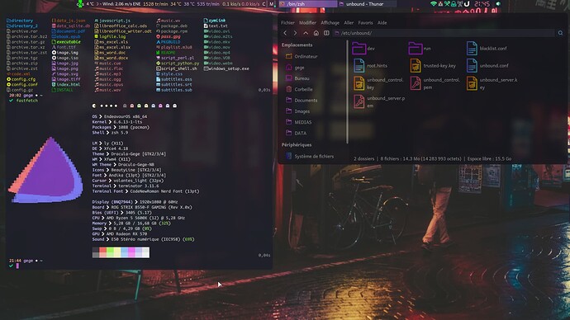The image size is (570, 320).
Task: Open Images in Thunar sidebar
Action: [x=297, y=111]
